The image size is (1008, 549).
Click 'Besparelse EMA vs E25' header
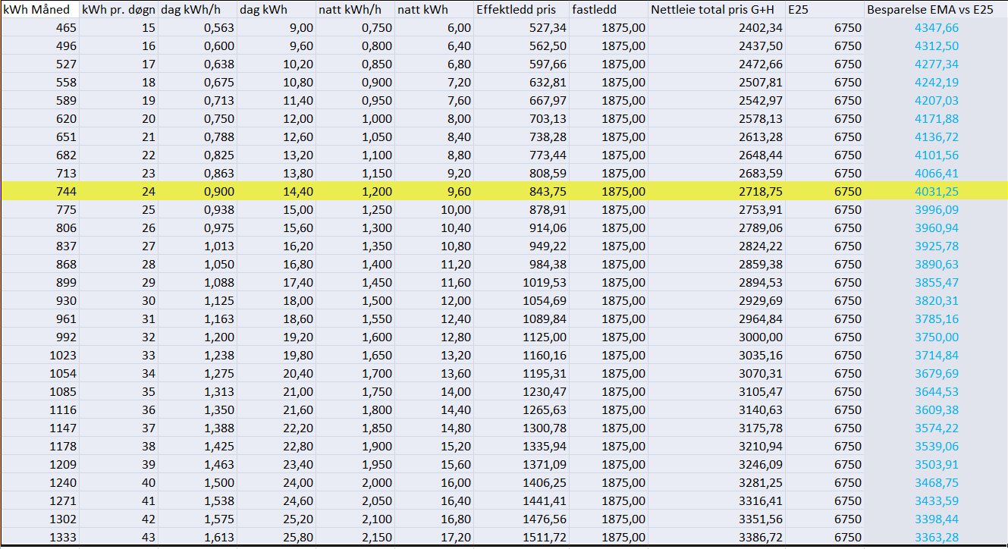click(936, 10)
